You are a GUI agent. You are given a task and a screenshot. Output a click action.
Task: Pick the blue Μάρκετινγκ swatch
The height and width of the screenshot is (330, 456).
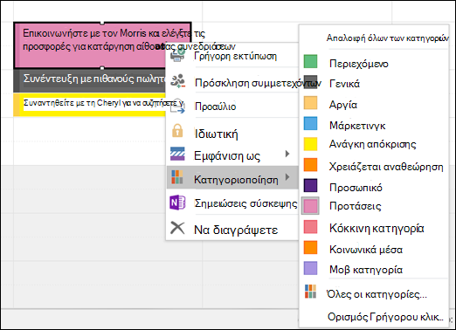pyautogui.click(x=310, y=123)
